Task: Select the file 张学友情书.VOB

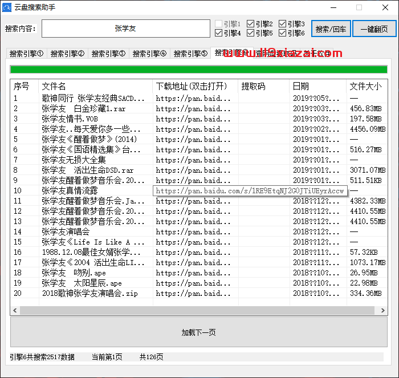Action: [x=199, y=119]
